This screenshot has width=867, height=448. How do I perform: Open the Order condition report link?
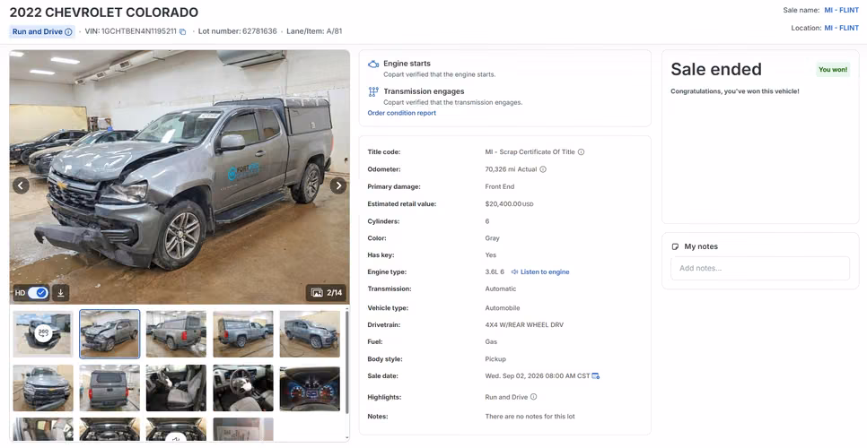402,113
